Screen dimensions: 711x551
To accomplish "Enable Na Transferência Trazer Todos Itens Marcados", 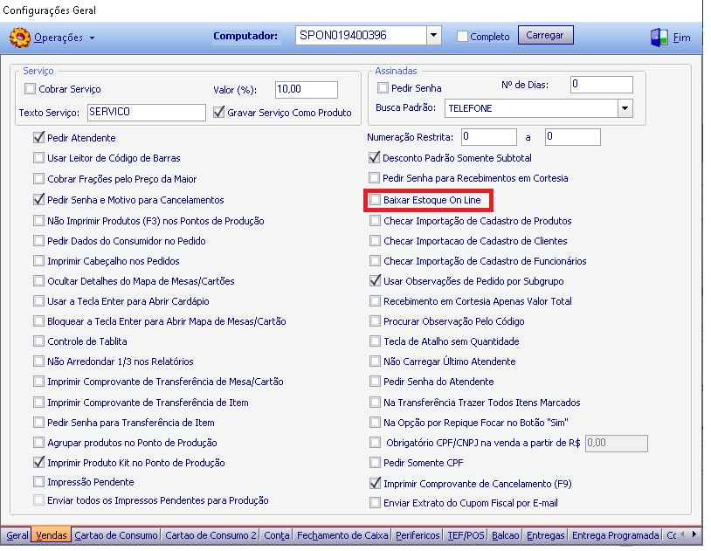I will point(375,403).
